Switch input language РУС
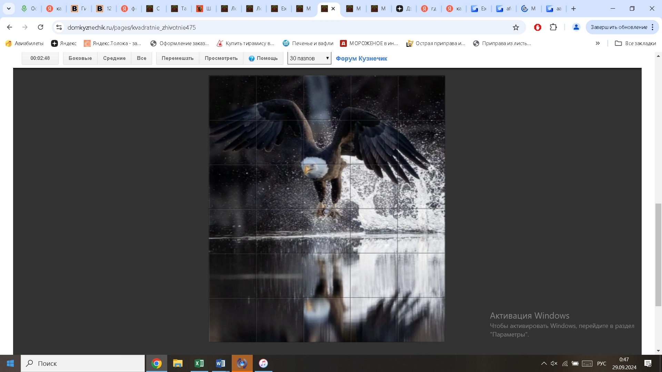This screenshot has width=662, height=372. (602, 363)
